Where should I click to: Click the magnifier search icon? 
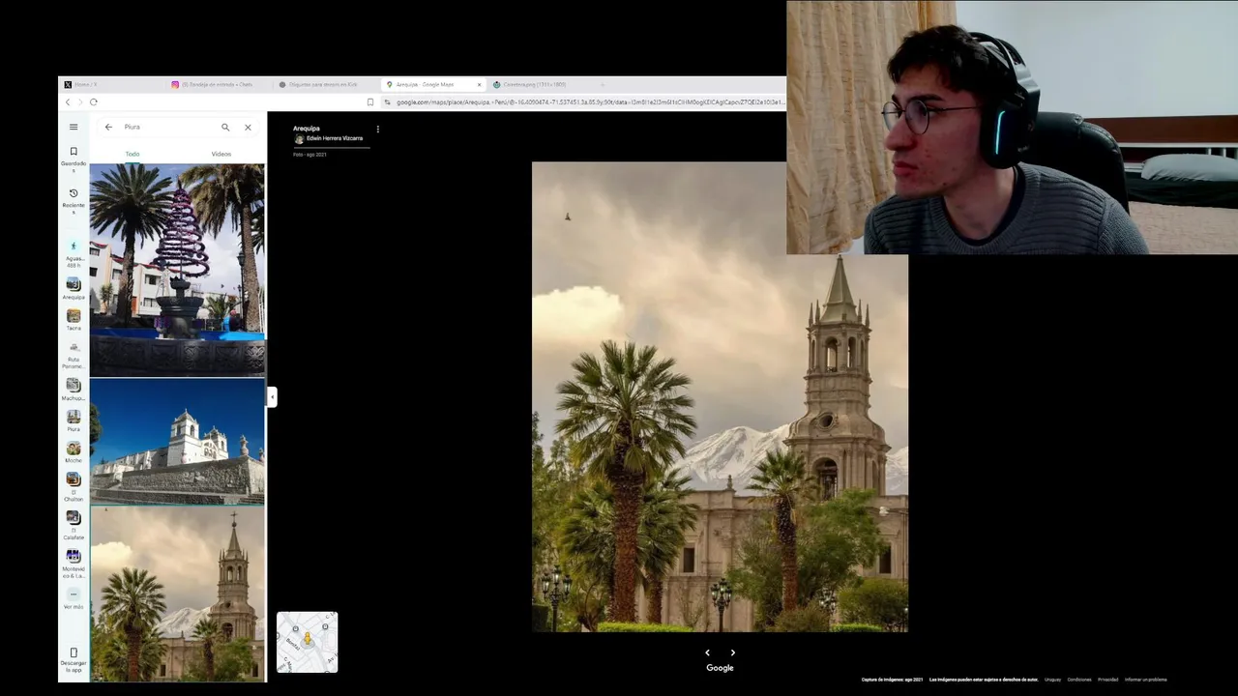click(225, 127)
